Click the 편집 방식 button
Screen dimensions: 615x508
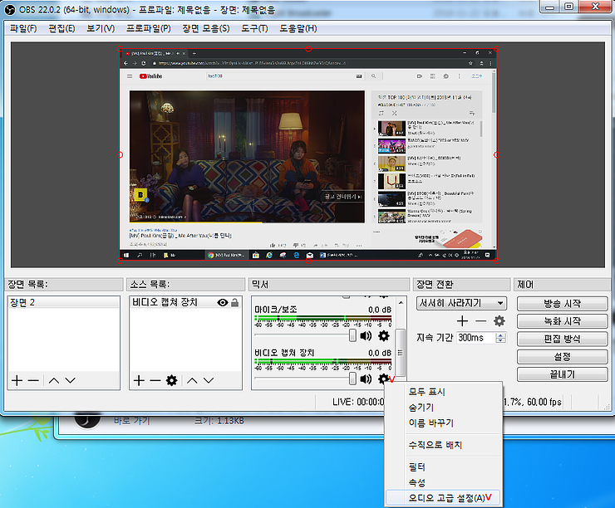coord(562,339)
